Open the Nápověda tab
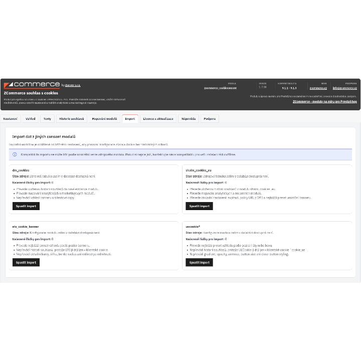The image size is (361, 361). tap(189, 119)
